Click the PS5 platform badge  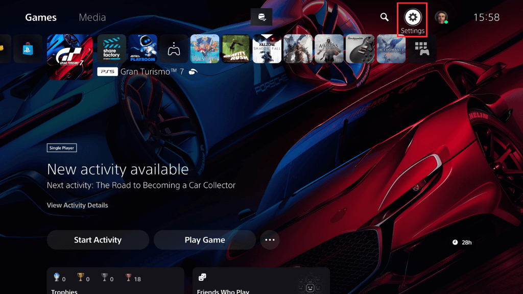coord(107,71)
